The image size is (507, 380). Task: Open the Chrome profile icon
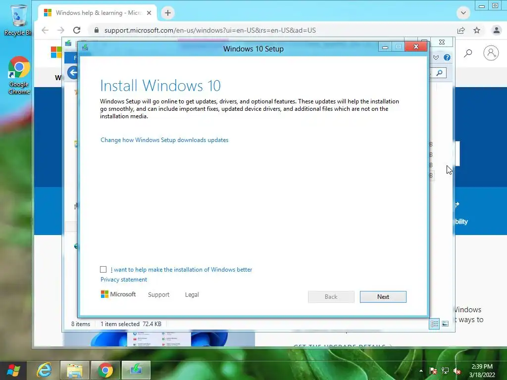click(496, 30)
